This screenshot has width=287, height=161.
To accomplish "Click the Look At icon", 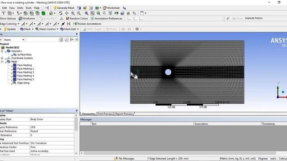I will click(x=116, y=13).
